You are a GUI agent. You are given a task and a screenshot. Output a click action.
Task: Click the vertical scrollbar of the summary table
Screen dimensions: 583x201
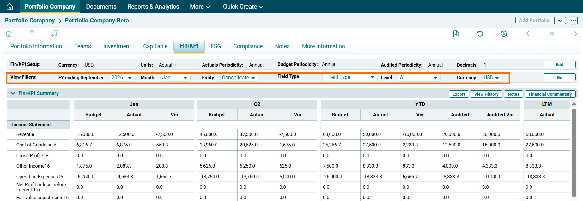574,151
